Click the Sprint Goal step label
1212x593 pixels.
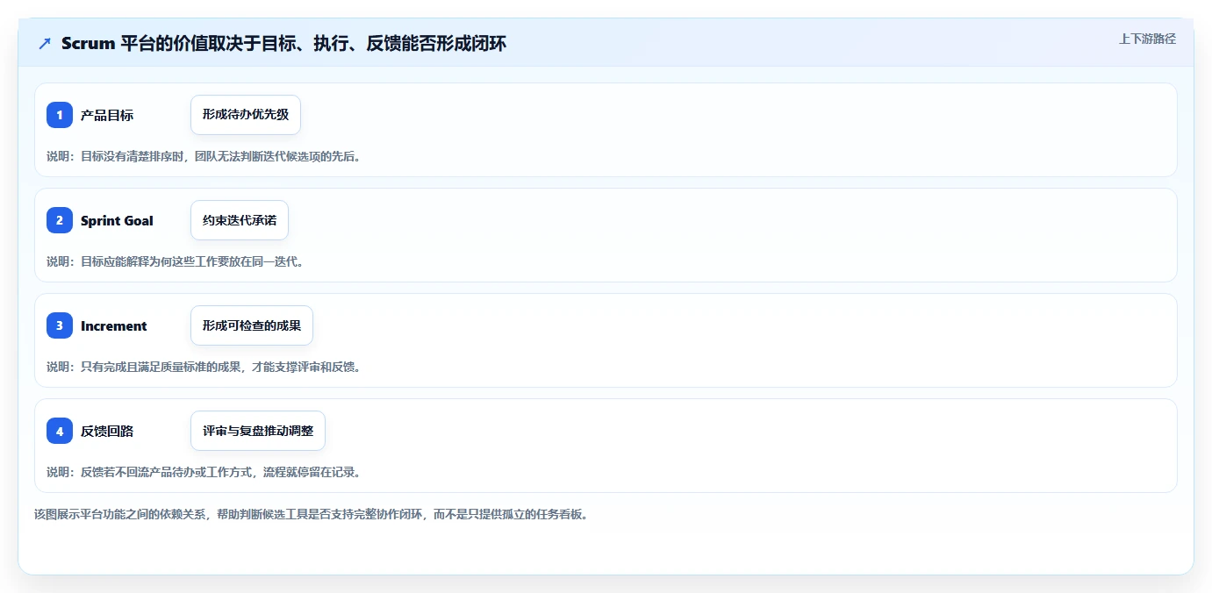coord(117,221)
